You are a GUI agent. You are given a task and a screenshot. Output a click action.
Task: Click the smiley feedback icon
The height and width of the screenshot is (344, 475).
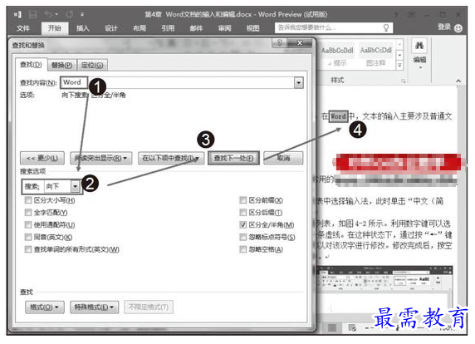tap(458, 28)
